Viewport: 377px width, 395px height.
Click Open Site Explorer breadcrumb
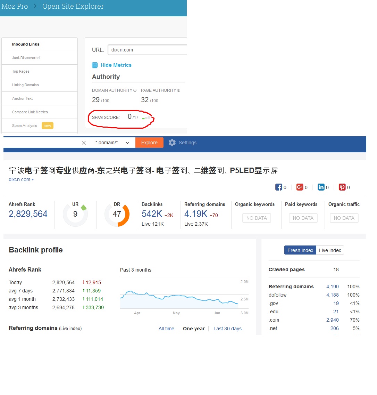click(73, 6)
